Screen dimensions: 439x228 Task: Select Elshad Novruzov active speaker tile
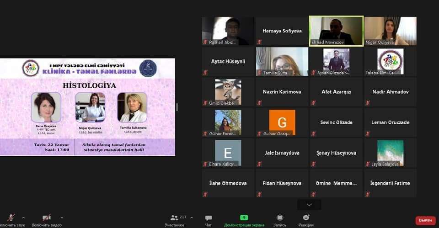(x=336, y=31)
